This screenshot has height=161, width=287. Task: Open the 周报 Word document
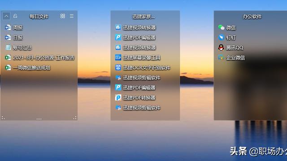point(14,28)
